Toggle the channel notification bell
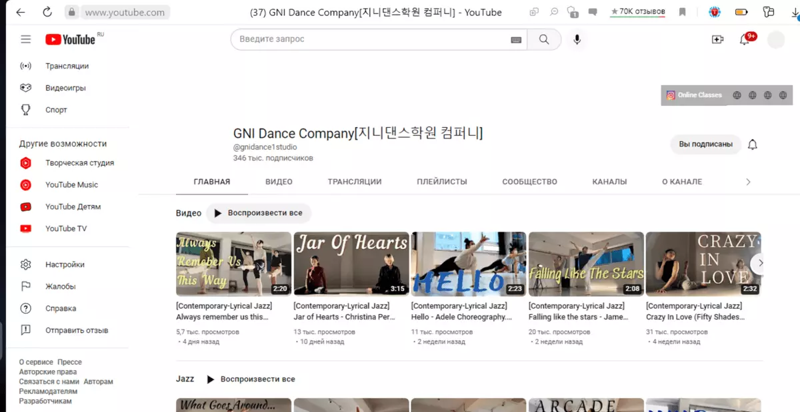The height and width of the screenshot is (412, 800). point(753,144)
